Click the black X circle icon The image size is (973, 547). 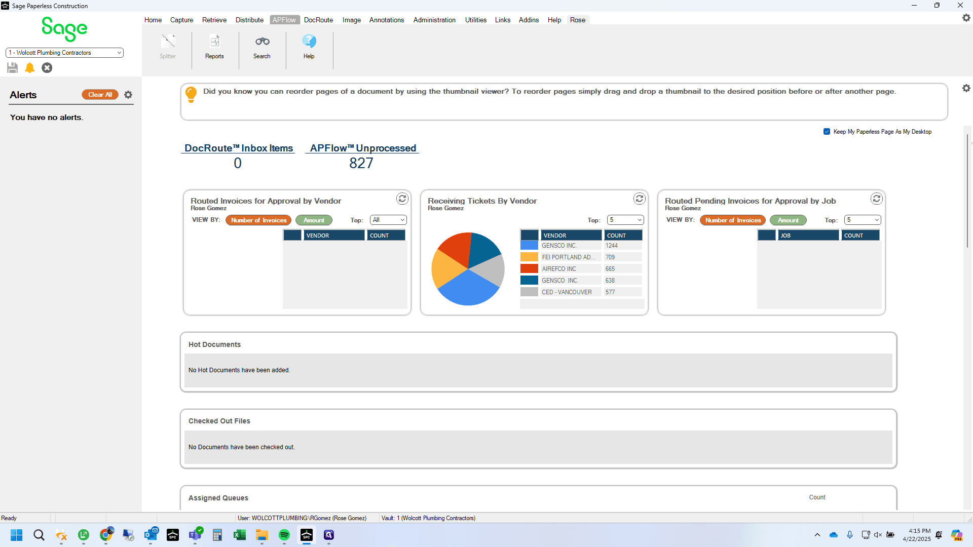point(47,67)
